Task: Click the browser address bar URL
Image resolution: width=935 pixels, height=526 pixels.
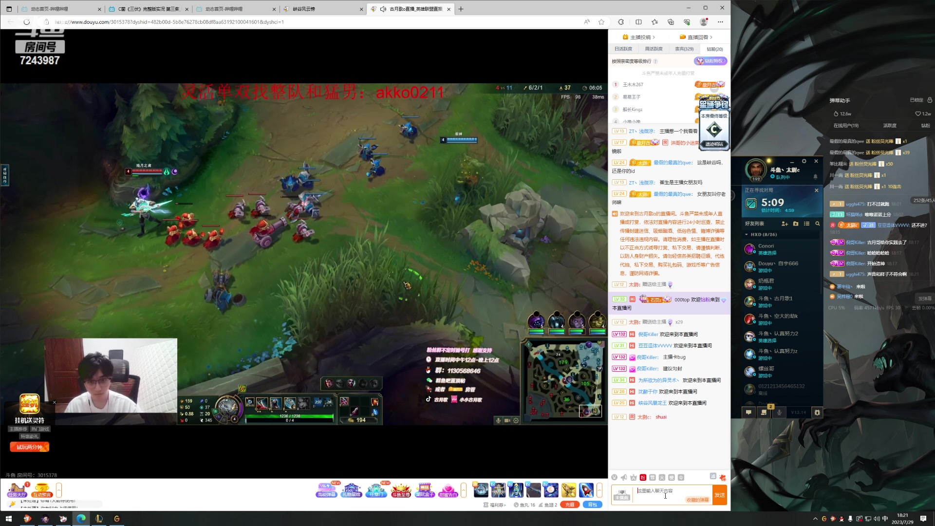Action: click(x=169, y=22)
